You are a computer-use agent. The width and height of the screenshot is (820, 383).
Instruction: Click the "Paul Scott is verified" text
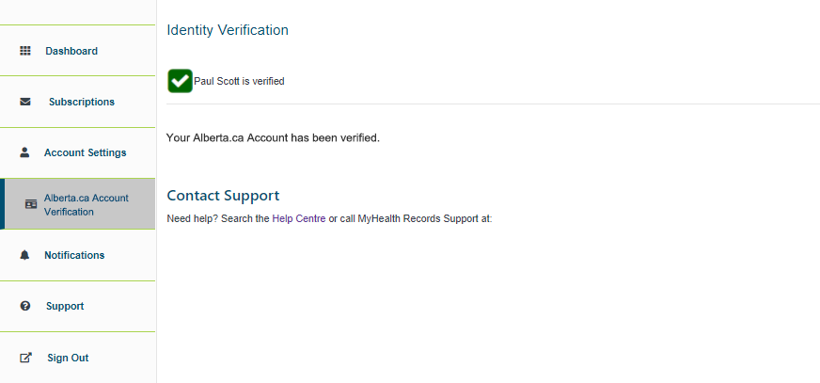coord(239,81)
